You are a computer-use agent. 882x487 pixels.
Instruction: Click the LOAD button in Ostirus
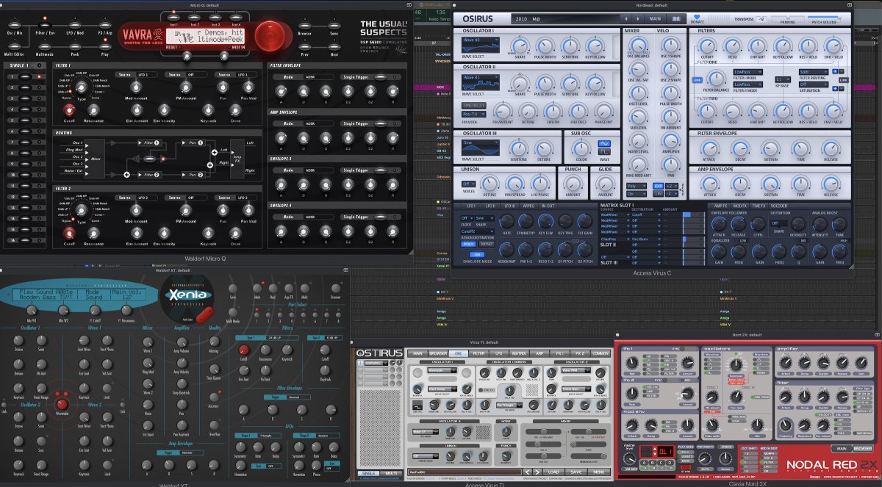[553, 472]
